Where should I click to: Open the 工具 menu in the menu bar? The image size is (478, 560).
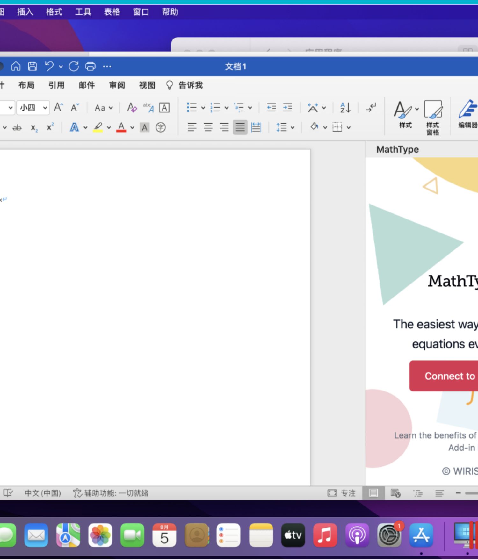coord(83,12)
